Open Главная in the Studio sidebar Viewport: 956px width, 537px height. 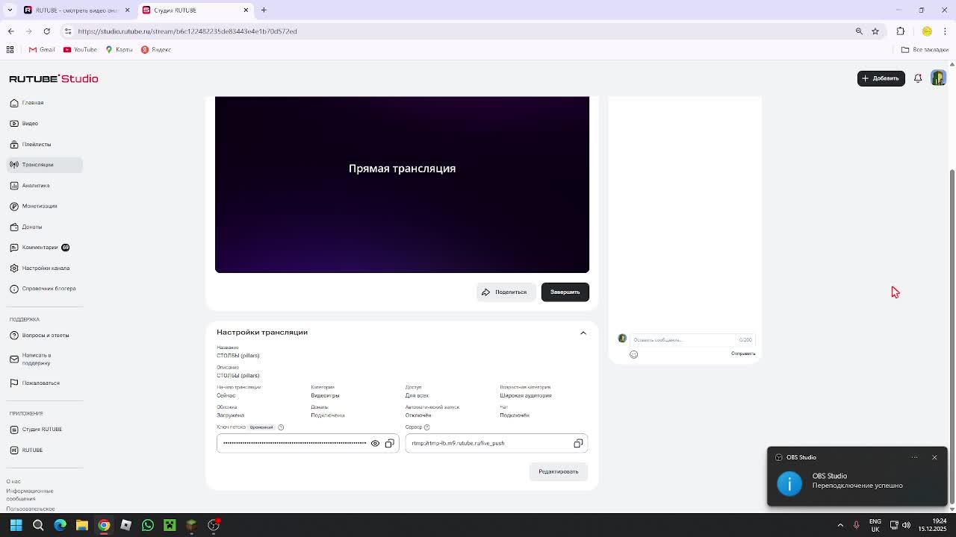27,103
